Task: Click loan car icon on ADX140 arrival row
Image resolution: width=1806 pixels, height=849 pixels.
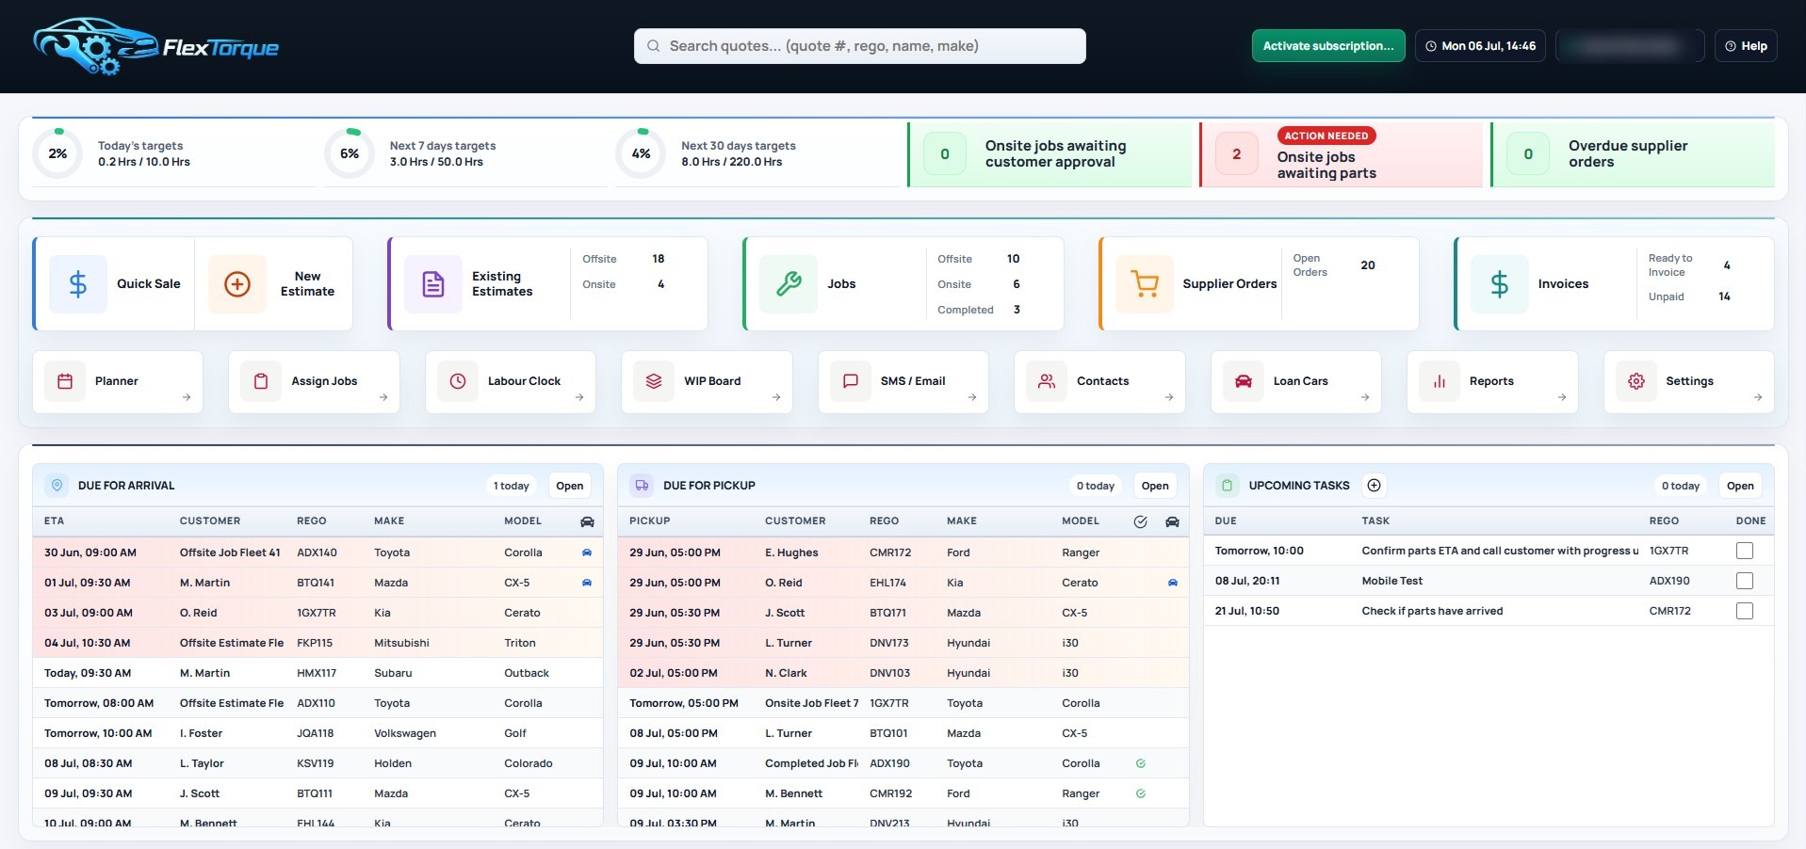Action: 587,553
